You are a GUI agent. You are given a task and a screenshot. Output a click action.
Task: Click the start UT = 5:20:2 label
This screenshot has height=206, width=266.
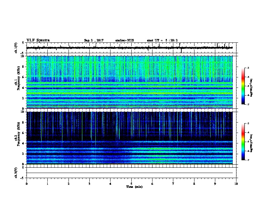coord(162,40)
